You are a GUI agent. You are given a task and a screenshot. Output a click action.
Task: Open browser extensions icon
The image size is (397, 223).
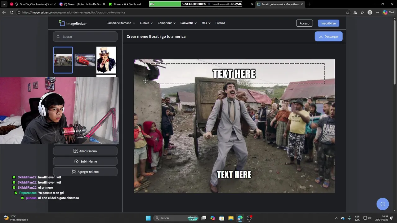355,12
